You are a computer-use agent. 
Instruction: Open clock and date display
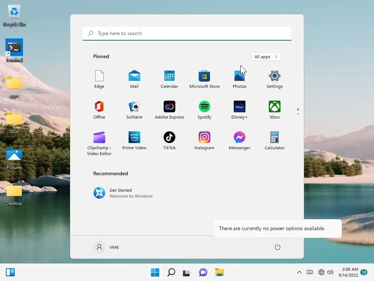point(348,272)
